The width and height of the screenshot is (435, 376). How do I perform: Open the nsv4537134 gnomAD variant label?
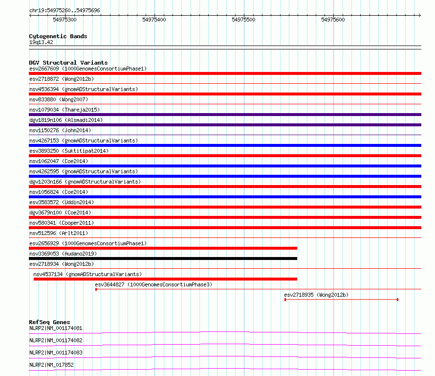pos(87,274)
